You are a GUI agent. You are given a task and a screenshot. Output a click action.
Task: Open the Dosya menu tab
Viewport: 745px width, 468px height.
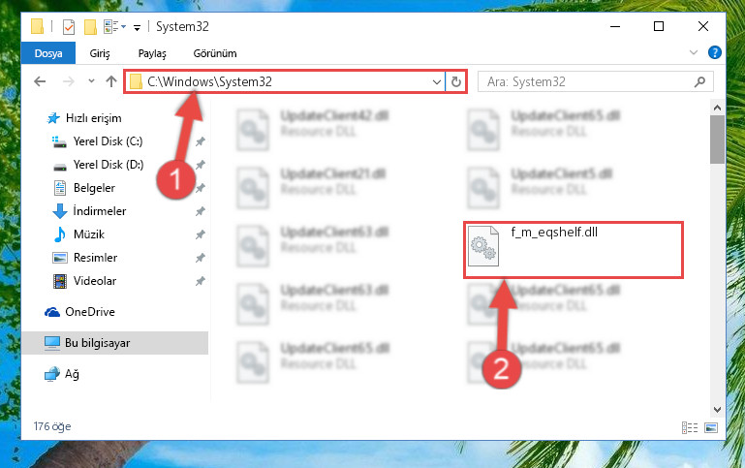point(48,53)
